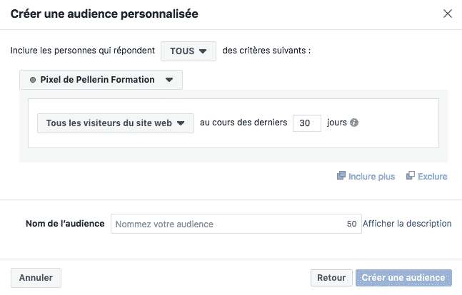The height and width of the screenshot is (295, 462).
Task: Click the 50 character counter in name field
Action: click(x=351, y=224)
